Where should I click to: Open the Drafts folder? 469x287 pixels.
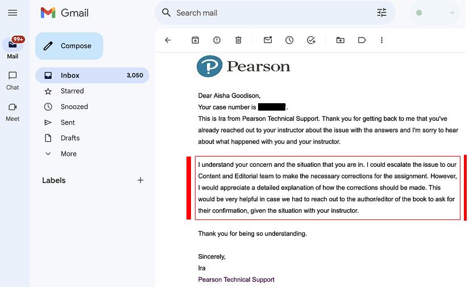point(70,138)
